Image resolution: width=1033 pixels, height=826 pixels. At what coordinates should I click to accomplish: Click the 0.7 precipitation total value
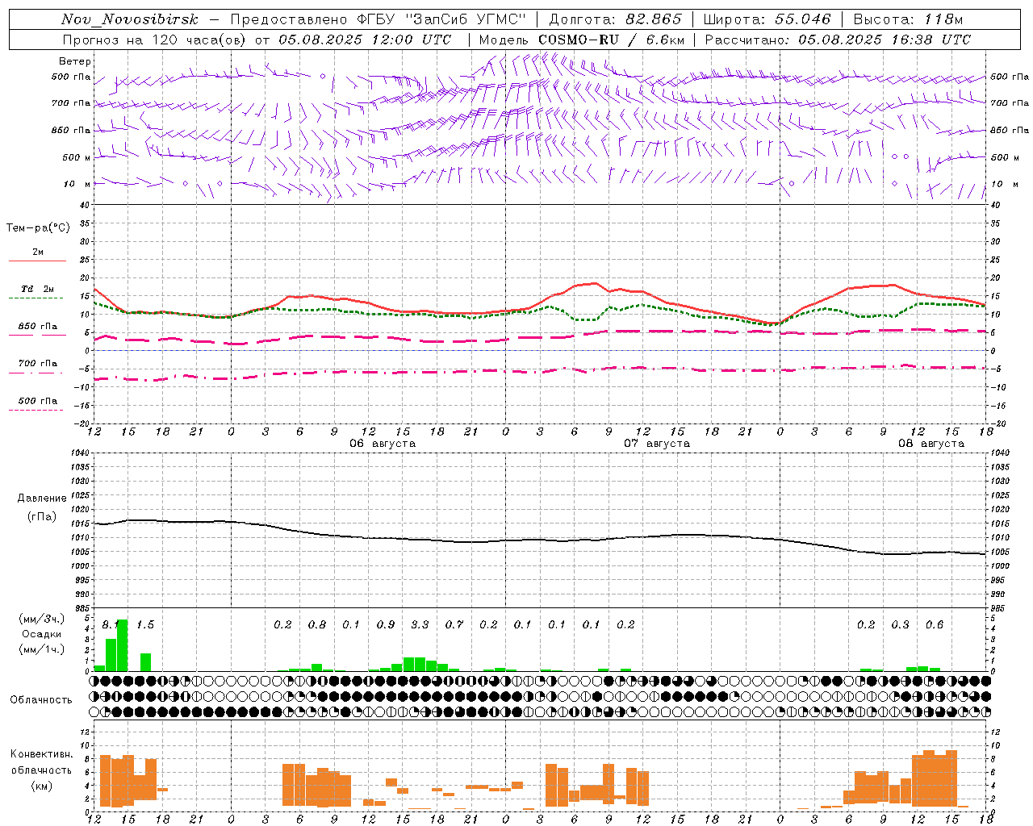point(454,624)
